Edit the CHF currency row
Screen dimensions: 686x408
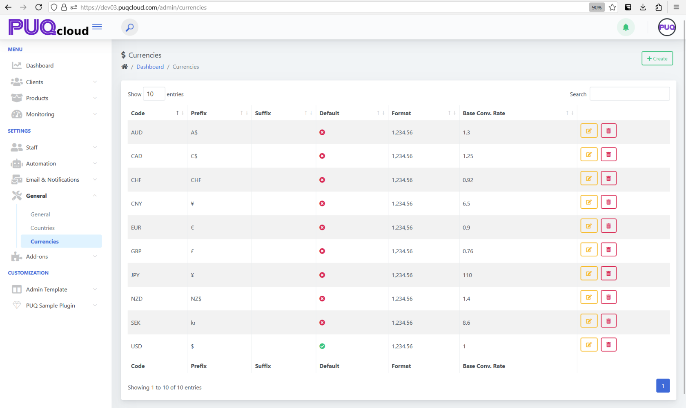click(x=589, y=178)
